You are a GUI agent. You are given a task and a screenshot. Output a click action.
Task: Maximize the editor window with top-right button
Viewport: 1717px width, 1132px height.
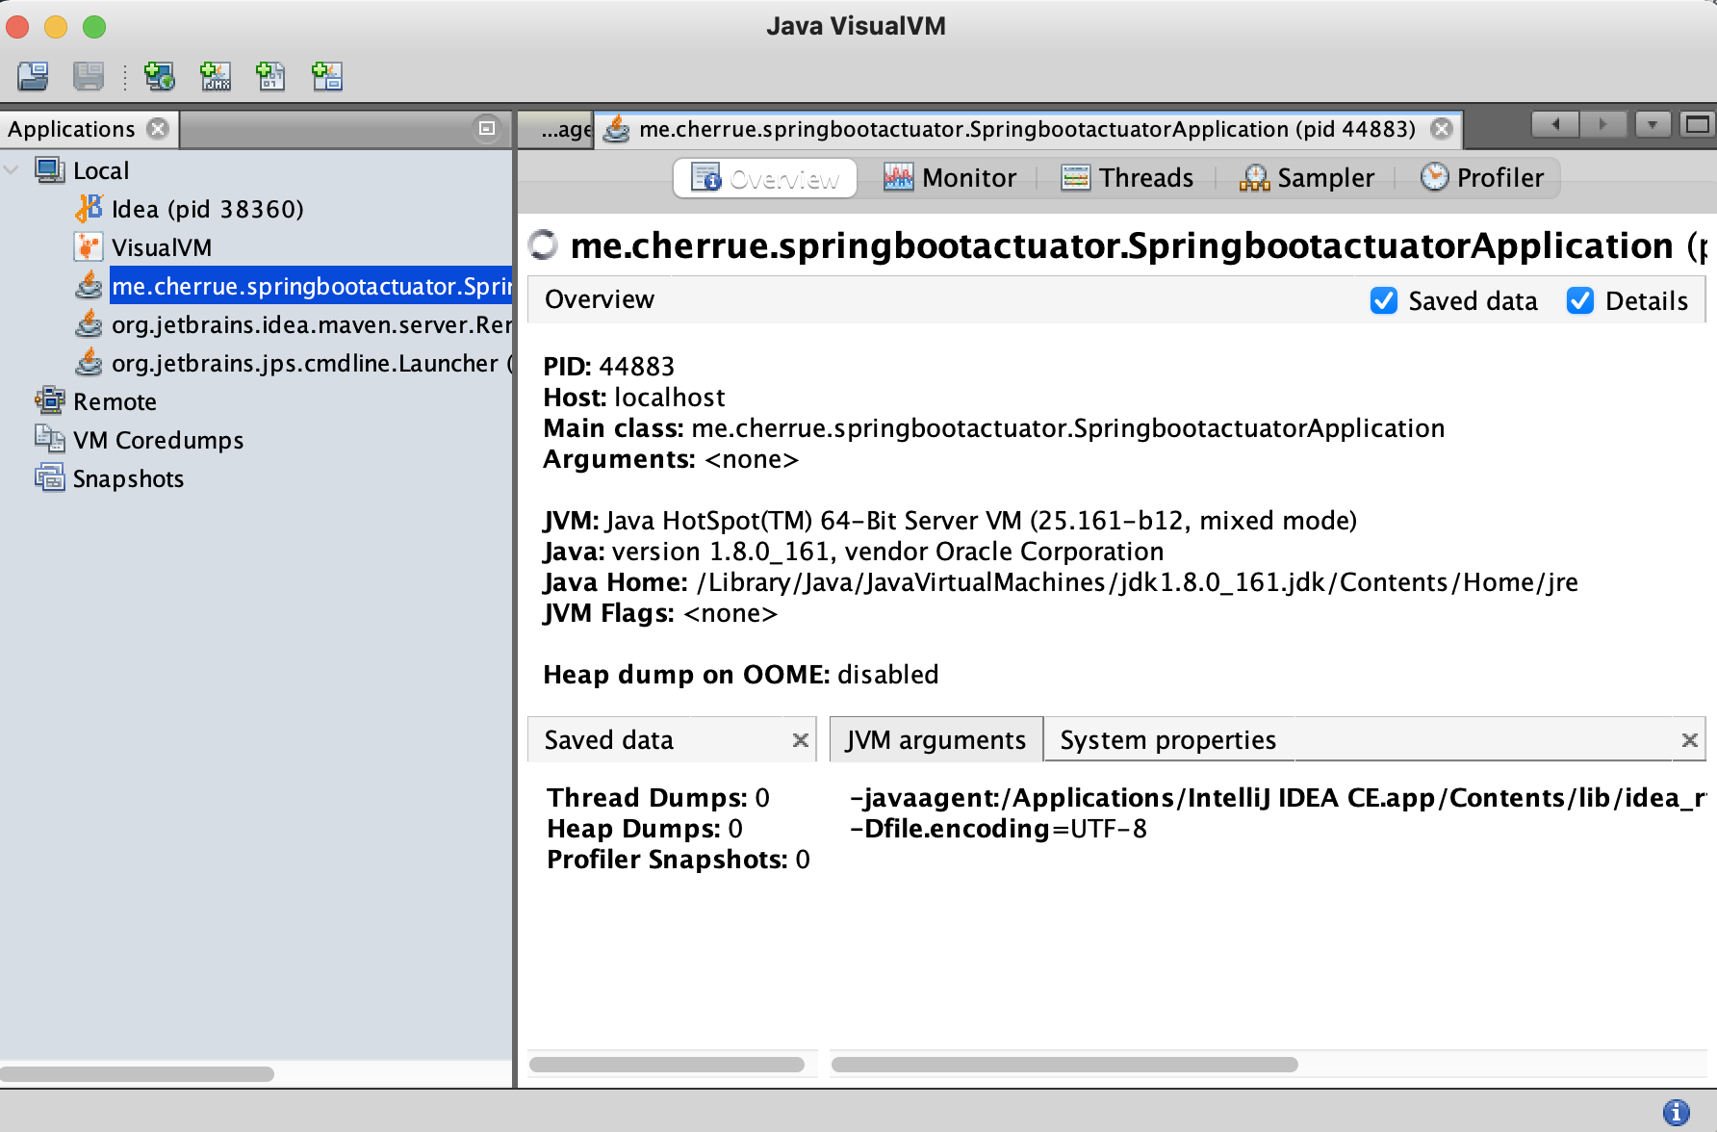click(1698, 124)
